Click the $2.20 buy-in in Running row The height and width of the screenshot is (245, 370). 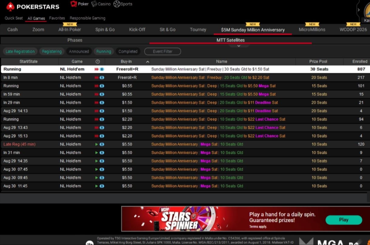pyautogui.click(x=127, y=119)
